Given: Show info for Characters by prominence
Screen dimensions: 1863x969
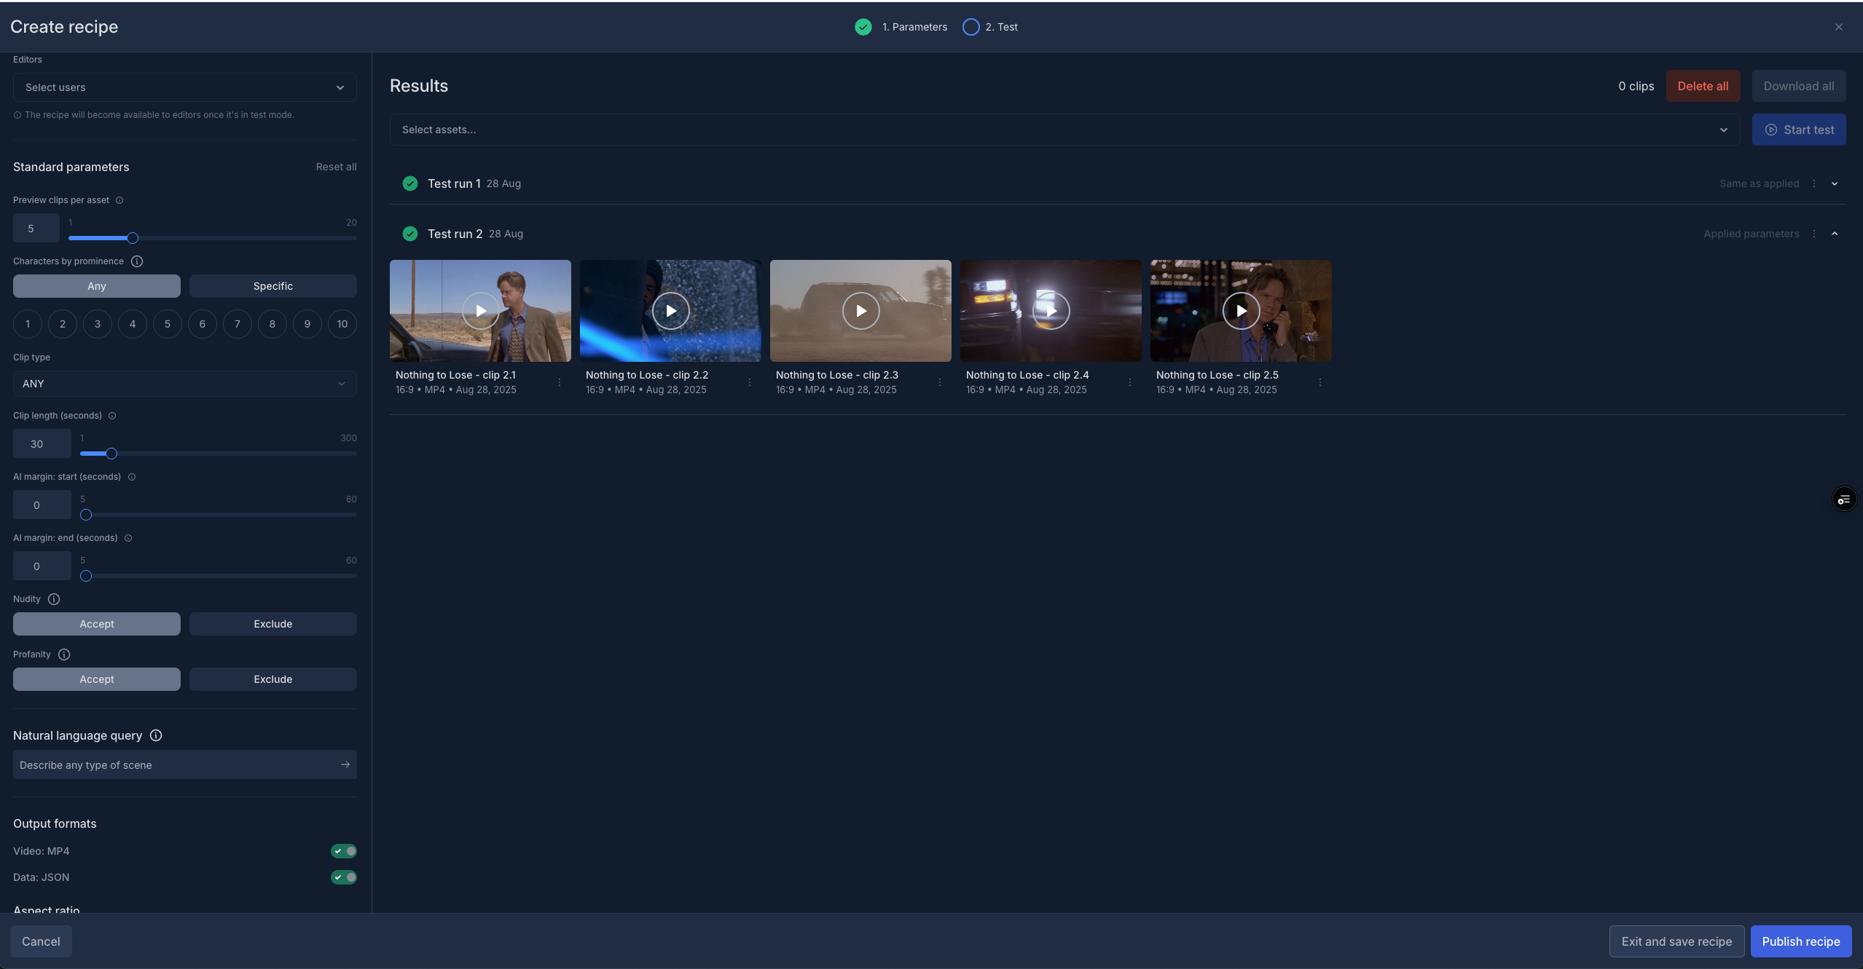Looking at the screenshot, I should pos(137,261).
